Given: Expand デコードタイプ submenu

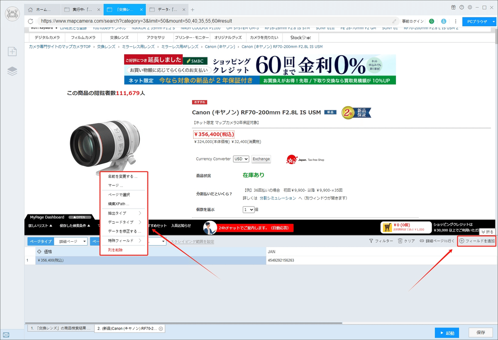Looking at the screenshot, I should (124, 222).
